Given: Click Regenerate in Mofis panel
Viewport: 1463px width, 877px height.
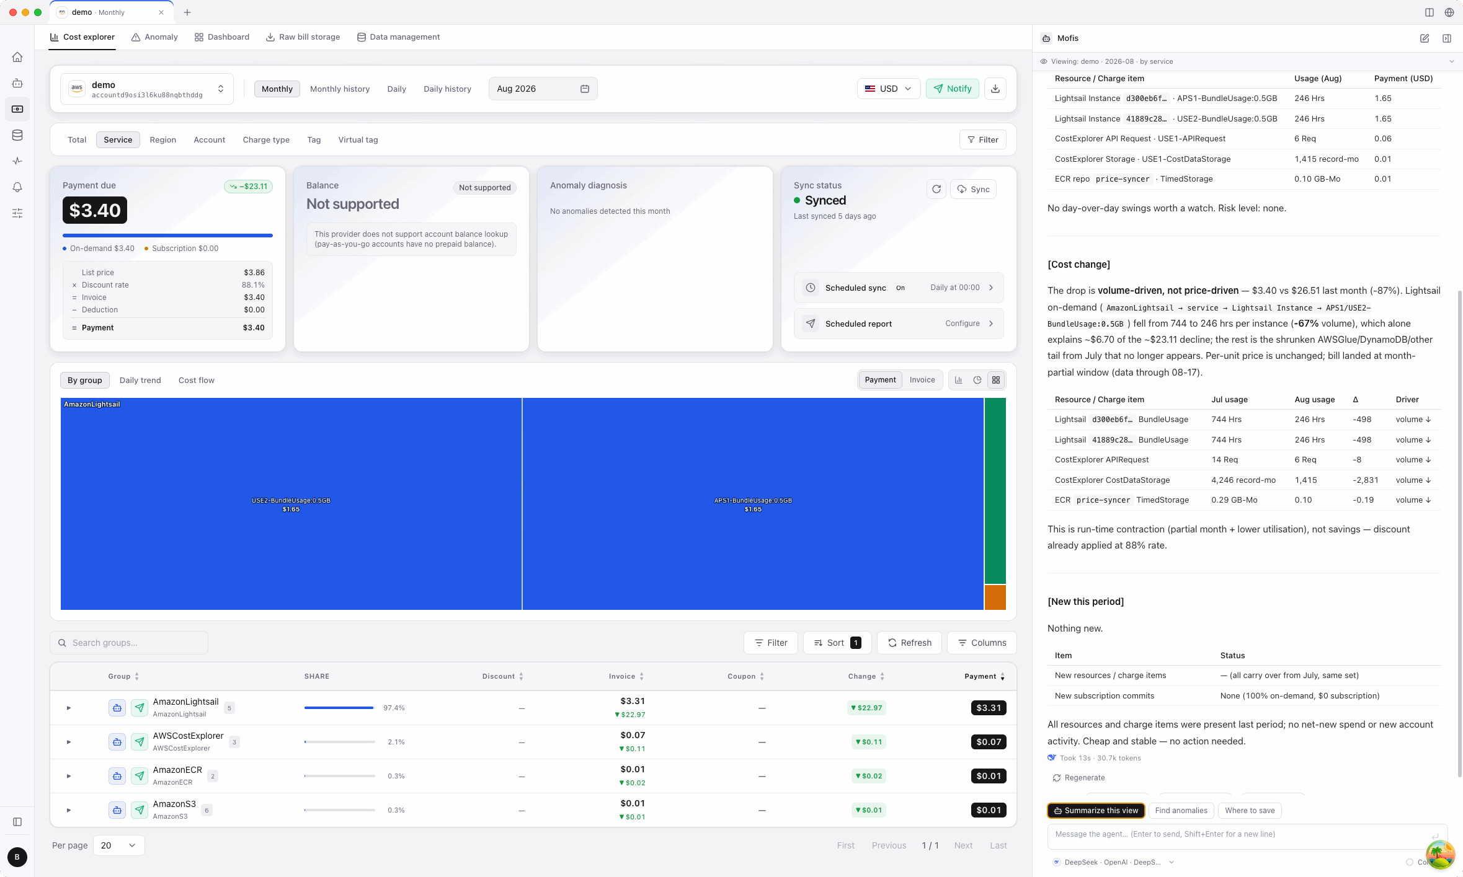Looking at the screenshot, I should tap(1078, 778).
